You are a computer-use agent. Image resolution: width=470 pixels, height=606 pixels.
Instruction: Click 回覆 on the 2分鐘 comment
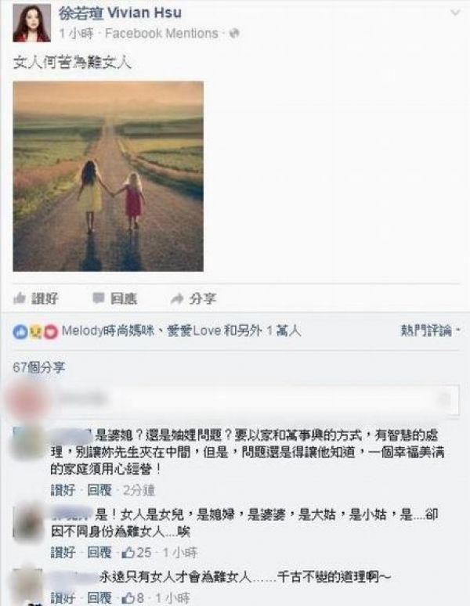tap(99, 490)
